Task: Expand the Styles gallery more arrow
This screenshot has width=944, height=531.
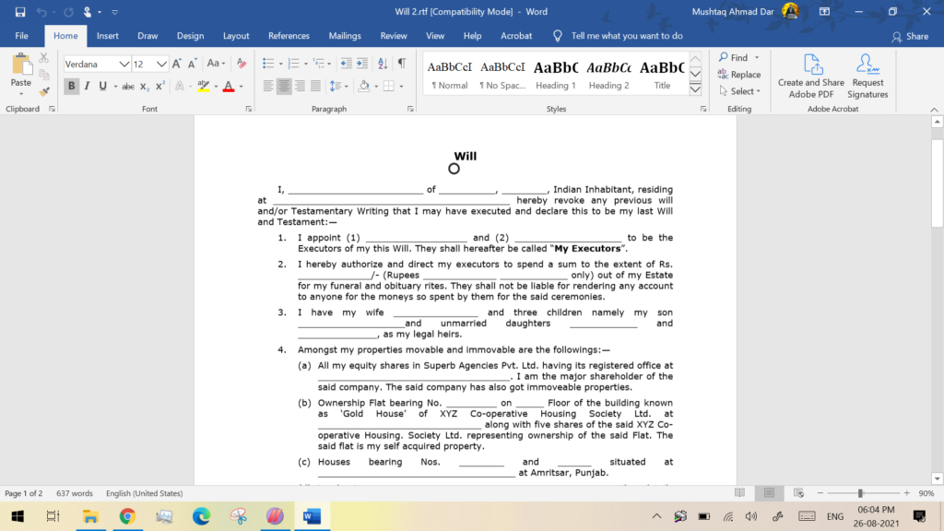Action: tap(696, 89)
